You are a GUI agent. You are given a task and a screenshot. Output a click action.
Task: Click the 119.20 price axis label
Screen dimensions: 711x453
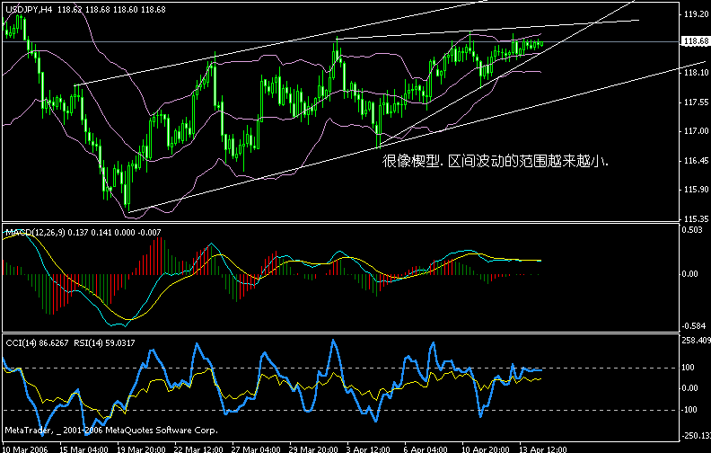(696, 14)
